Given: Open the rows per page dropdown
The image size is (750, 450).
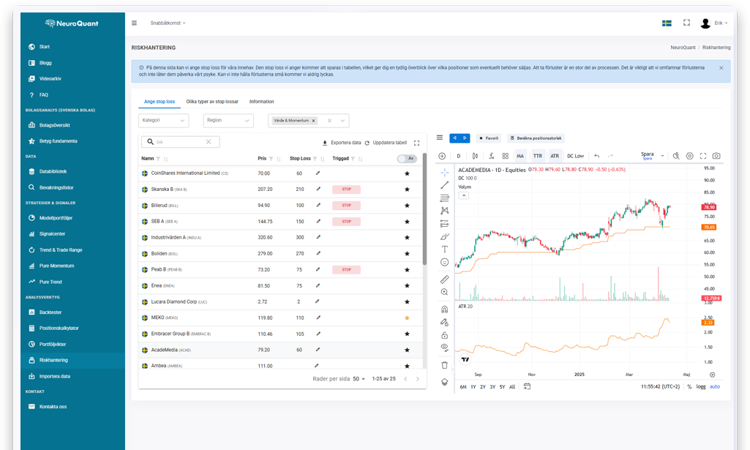Looking at the screenshot, I should (x=359, y=379).
